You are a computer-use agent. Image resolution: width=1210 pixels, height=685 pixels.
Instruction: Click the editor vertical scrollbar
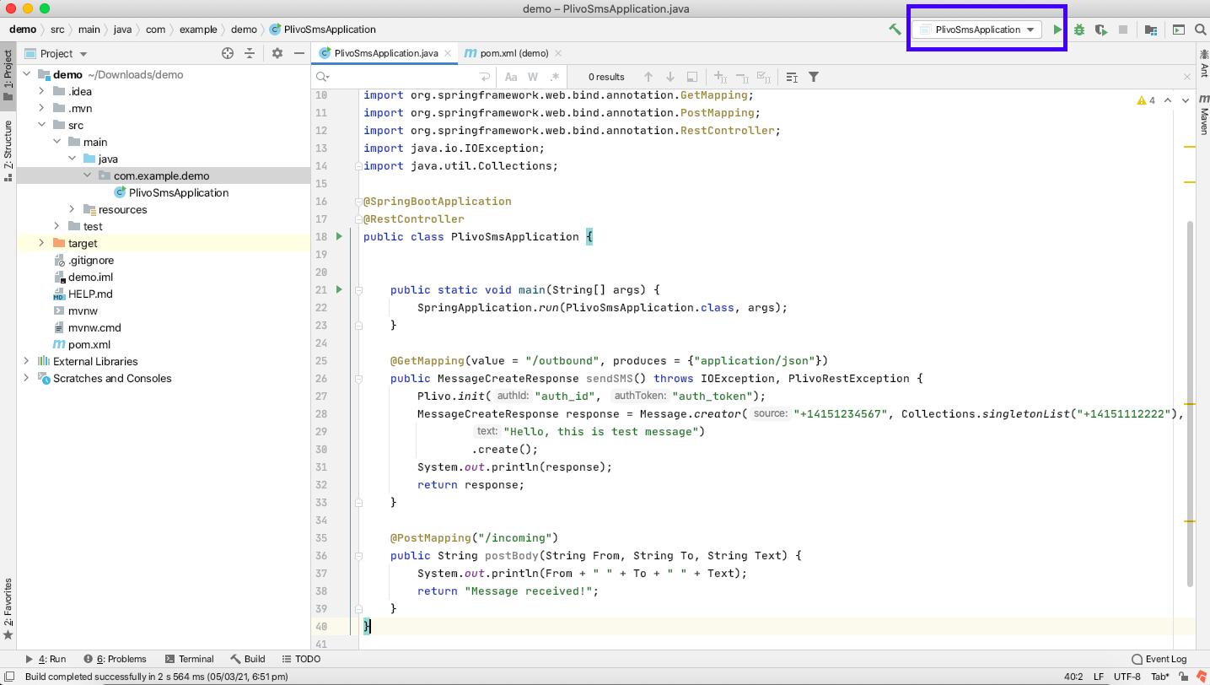coord(1190,405)
